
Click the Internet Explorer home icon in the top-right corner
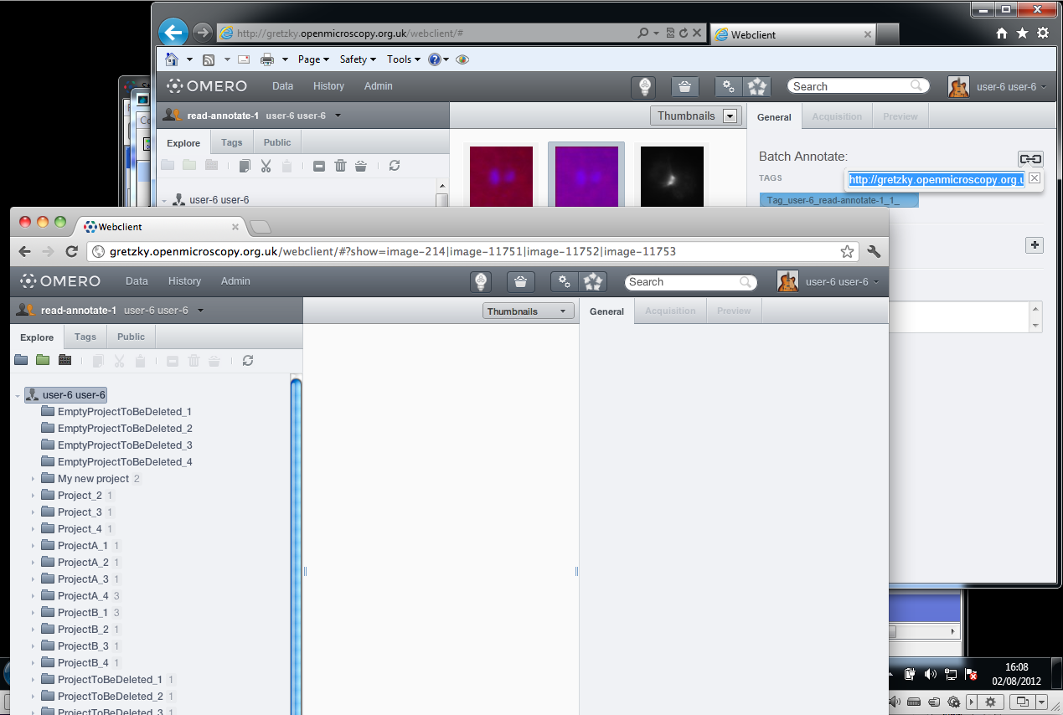pos(1002,33)
